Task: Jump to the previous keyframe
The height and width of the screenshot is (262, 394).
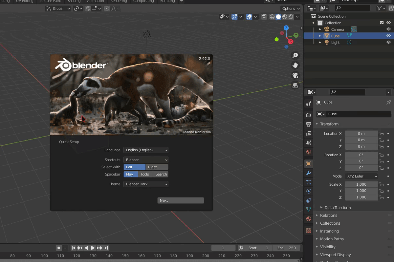Action: (x=80, y=248)
